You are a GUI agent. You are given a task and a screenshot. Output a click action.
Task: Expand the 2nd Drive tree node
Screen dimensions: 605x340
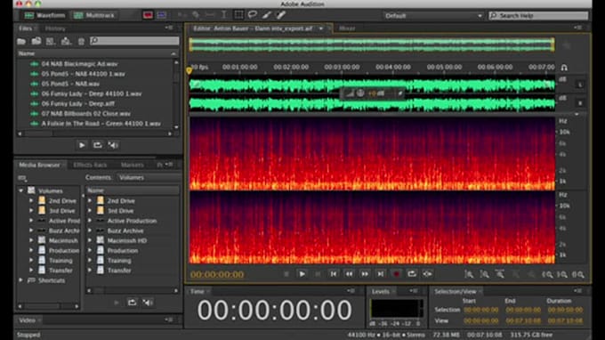click(31, 200)
